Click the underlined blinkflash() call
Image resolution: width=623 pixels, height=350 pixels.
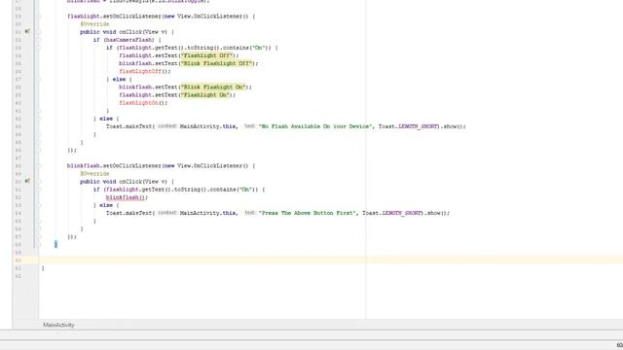click(x=127, y=197)
